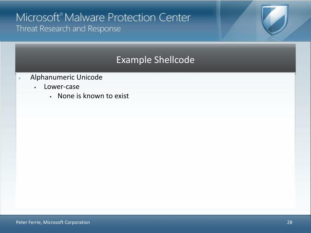Click the word Microsoft in the header
311x233 pixels.
[x=38, y=17]
